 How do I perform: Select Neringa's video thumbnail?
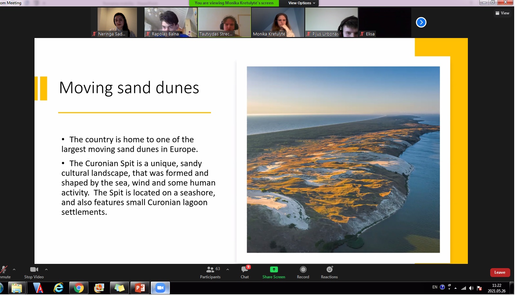[117, 22]
